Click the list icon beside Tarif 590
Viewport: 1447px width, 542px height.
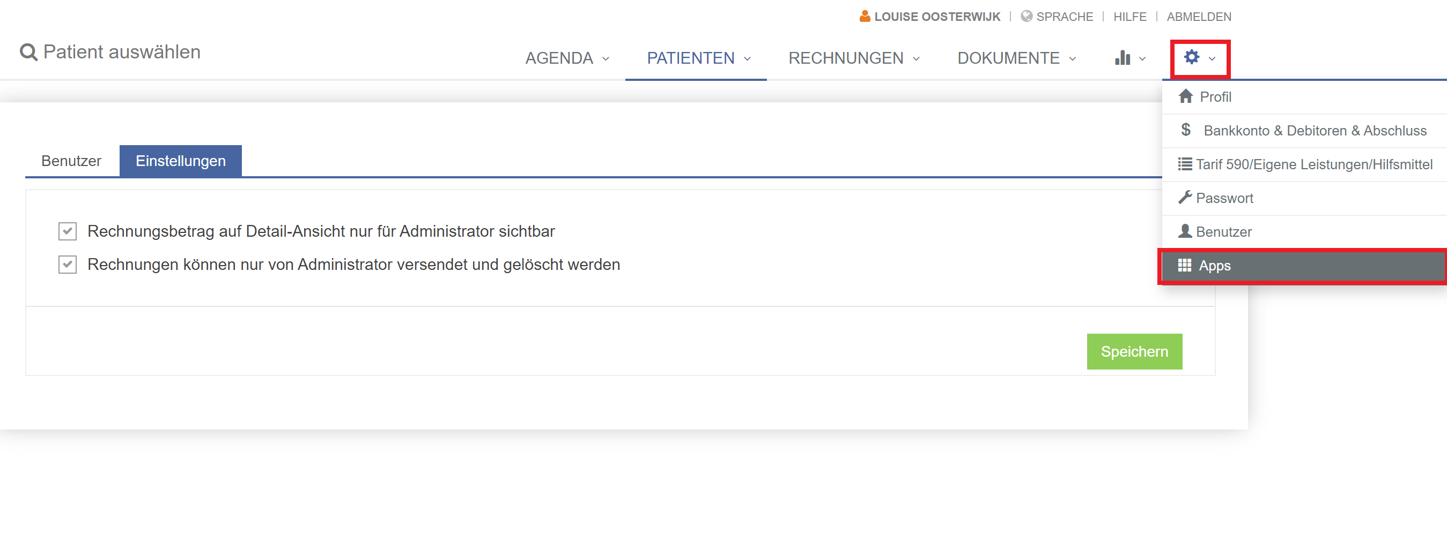(1185, 164)
